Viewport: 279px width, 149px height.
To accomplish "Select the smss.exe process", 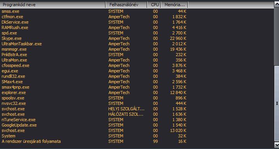I will tap(137, 11).
